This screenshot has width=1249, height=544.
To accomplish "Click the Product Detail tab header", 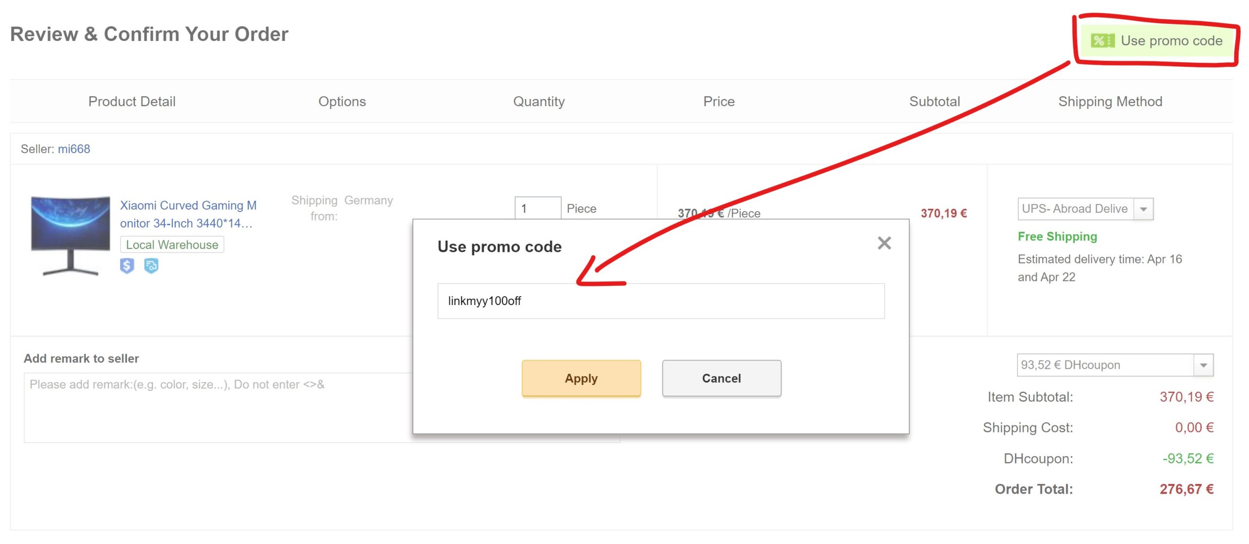I will 132,101.
